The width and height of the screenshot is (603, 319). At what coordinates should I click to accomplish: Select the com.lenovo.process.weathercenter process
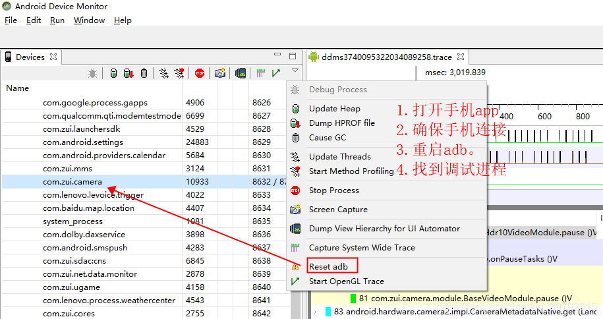(x=109, y=301)
